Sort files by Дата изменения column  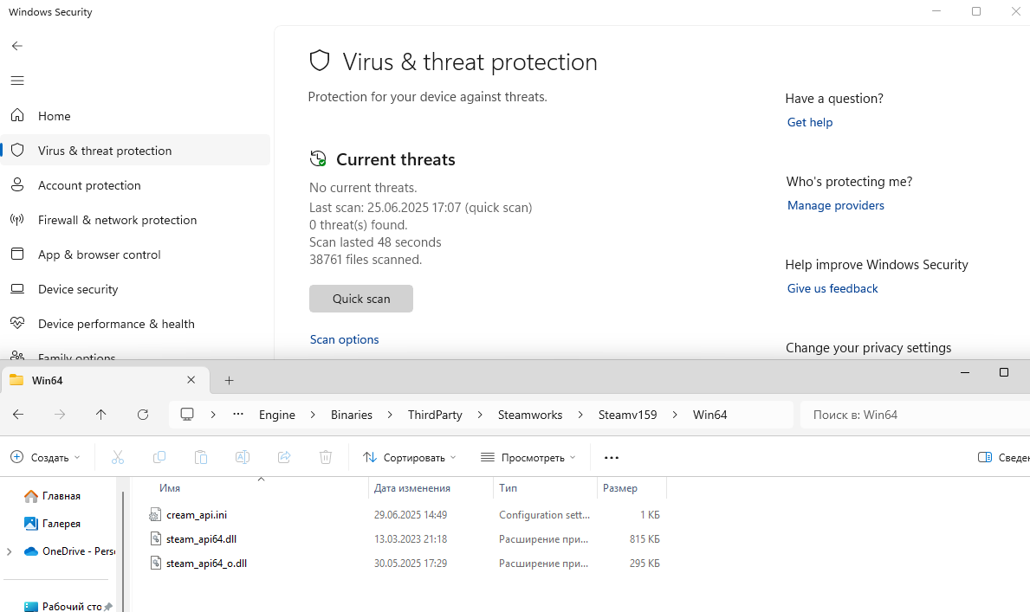(x=412, y=488)
